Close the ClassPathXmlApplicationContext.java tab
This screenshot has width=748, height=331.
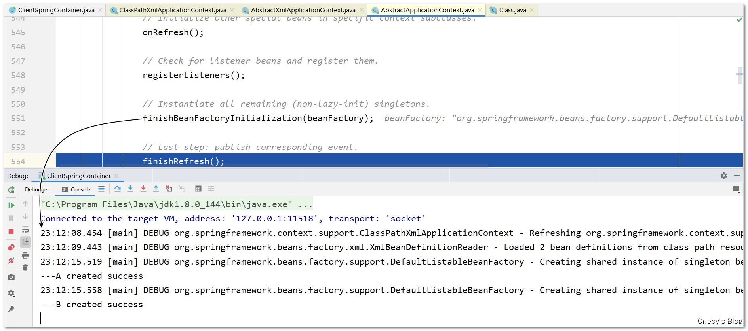pos(232,10)
